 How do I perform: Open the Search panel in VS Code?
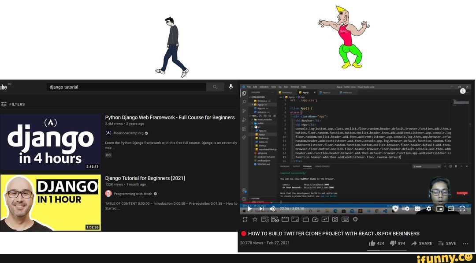click(245, 101)
